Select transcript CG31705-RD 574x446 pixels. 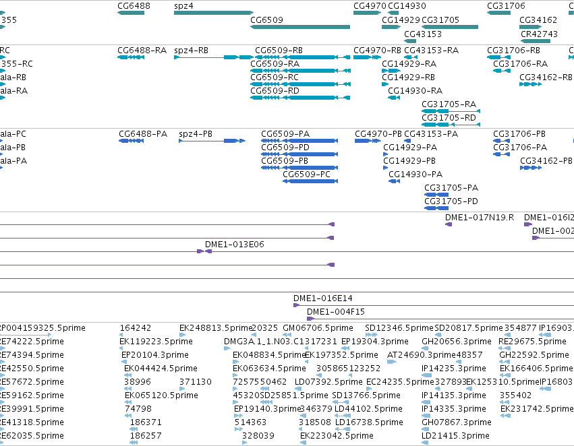pos(451,125)
